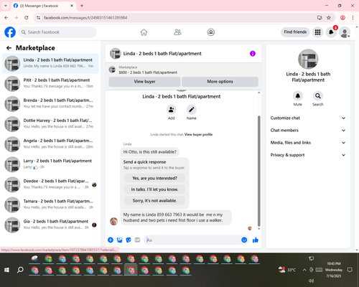Bookmark this page with the star icon

point(329,18)
